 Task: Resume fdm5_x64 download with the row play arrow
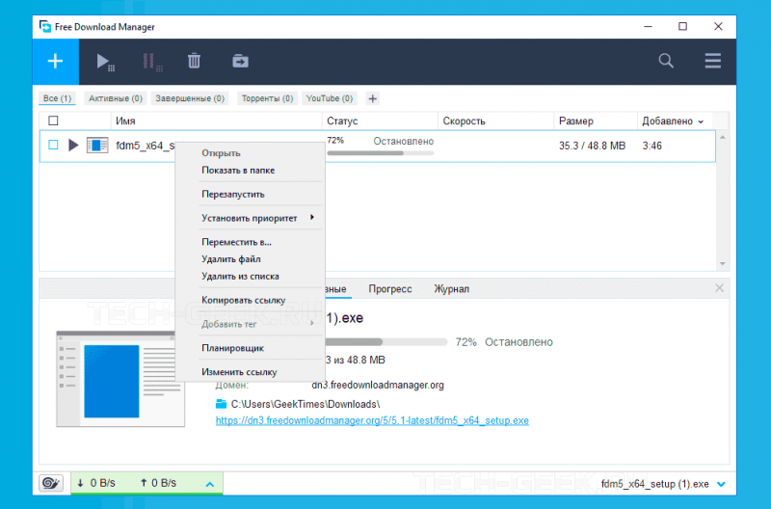click(73, 145)
